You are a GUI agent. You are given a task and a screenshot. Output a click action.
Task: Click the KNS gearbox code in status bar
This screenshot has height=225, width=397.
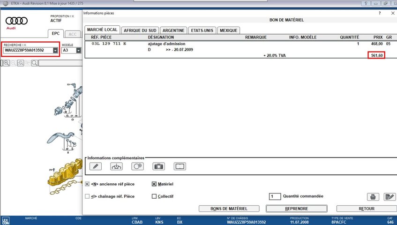pyautogui.click(x=159, y=222)
